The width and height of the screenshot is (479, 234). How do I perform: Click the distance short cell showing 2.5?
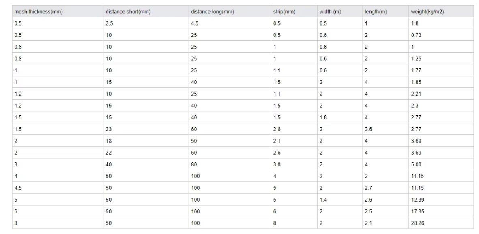click(146, 23)
